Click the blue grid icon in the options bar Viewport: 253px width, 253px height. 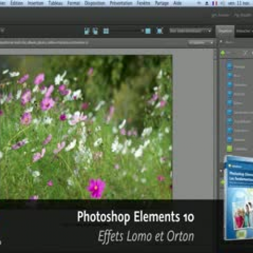pyautogui.click(x=106, y=31)
